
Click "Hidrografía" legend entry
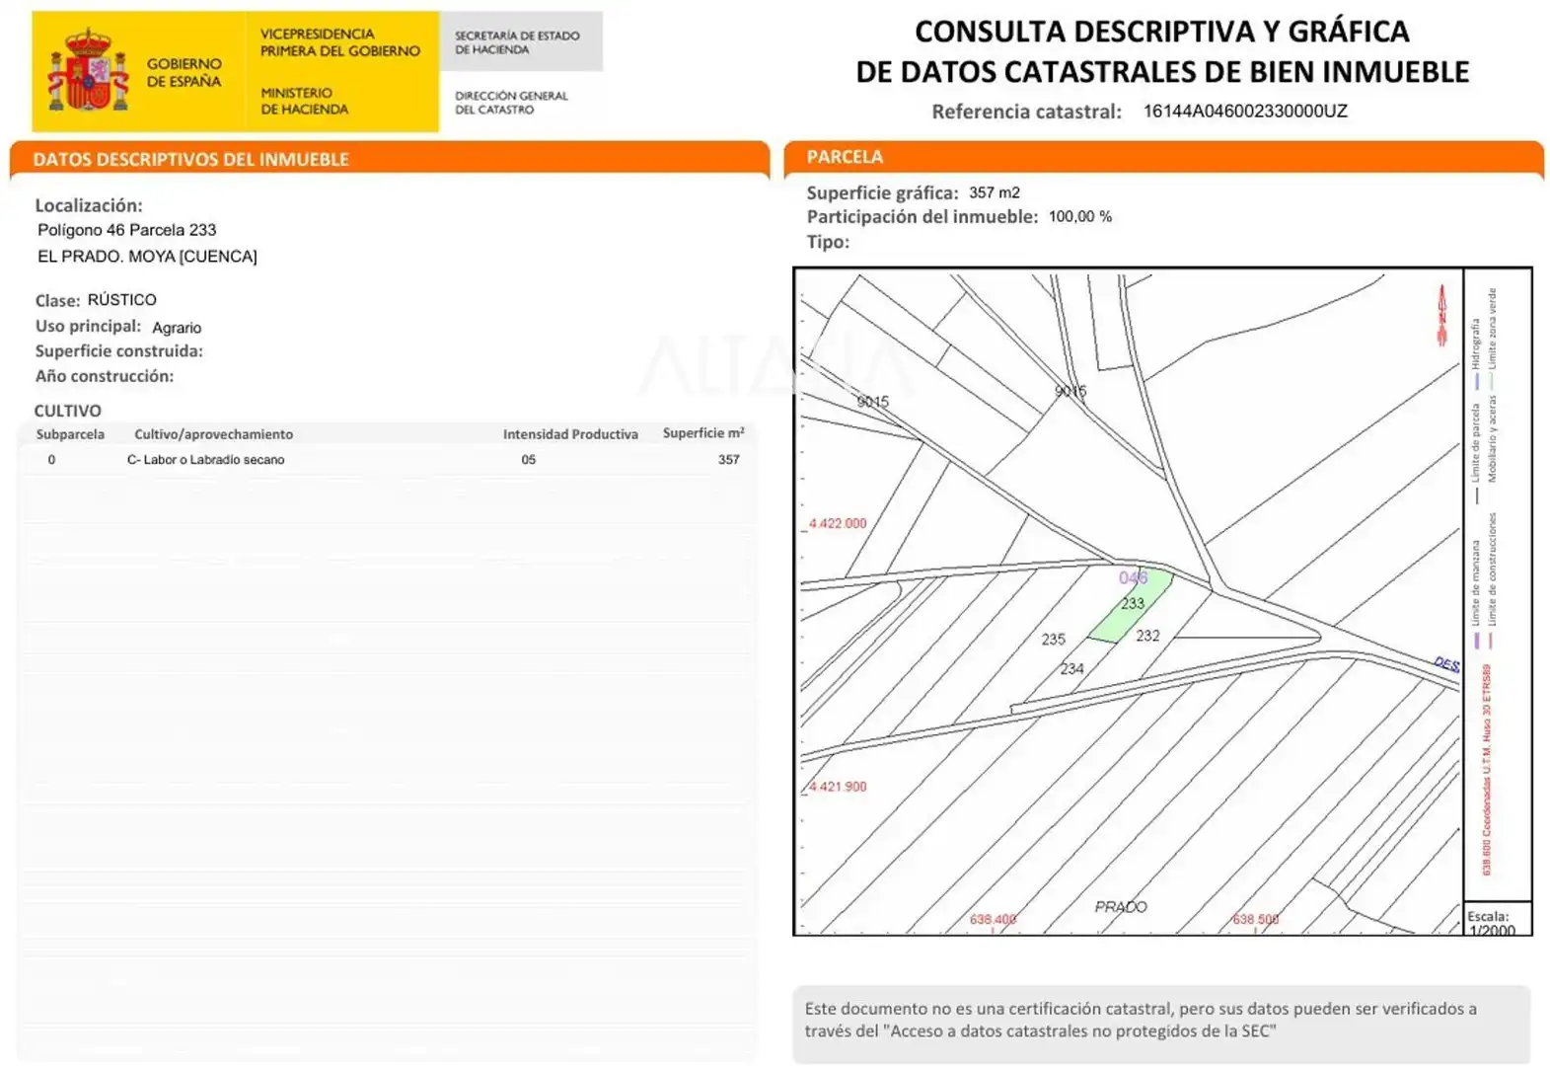[1476, 353]
